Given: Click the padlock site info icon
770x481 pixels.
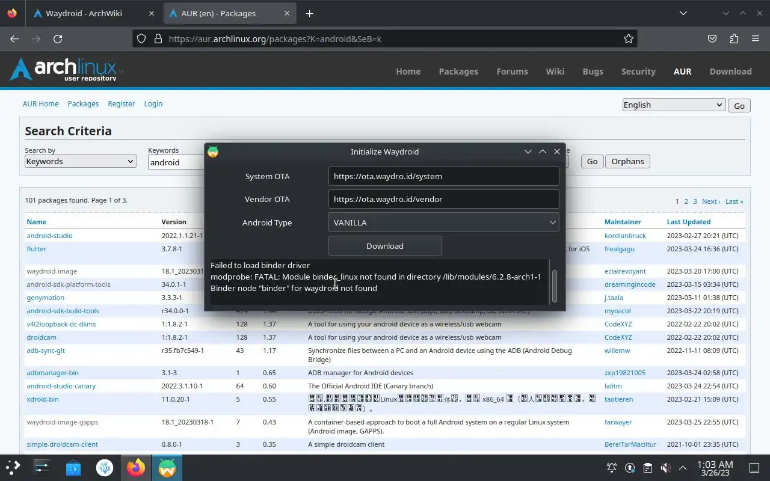Looking at the screenshot, I should 158,38.
